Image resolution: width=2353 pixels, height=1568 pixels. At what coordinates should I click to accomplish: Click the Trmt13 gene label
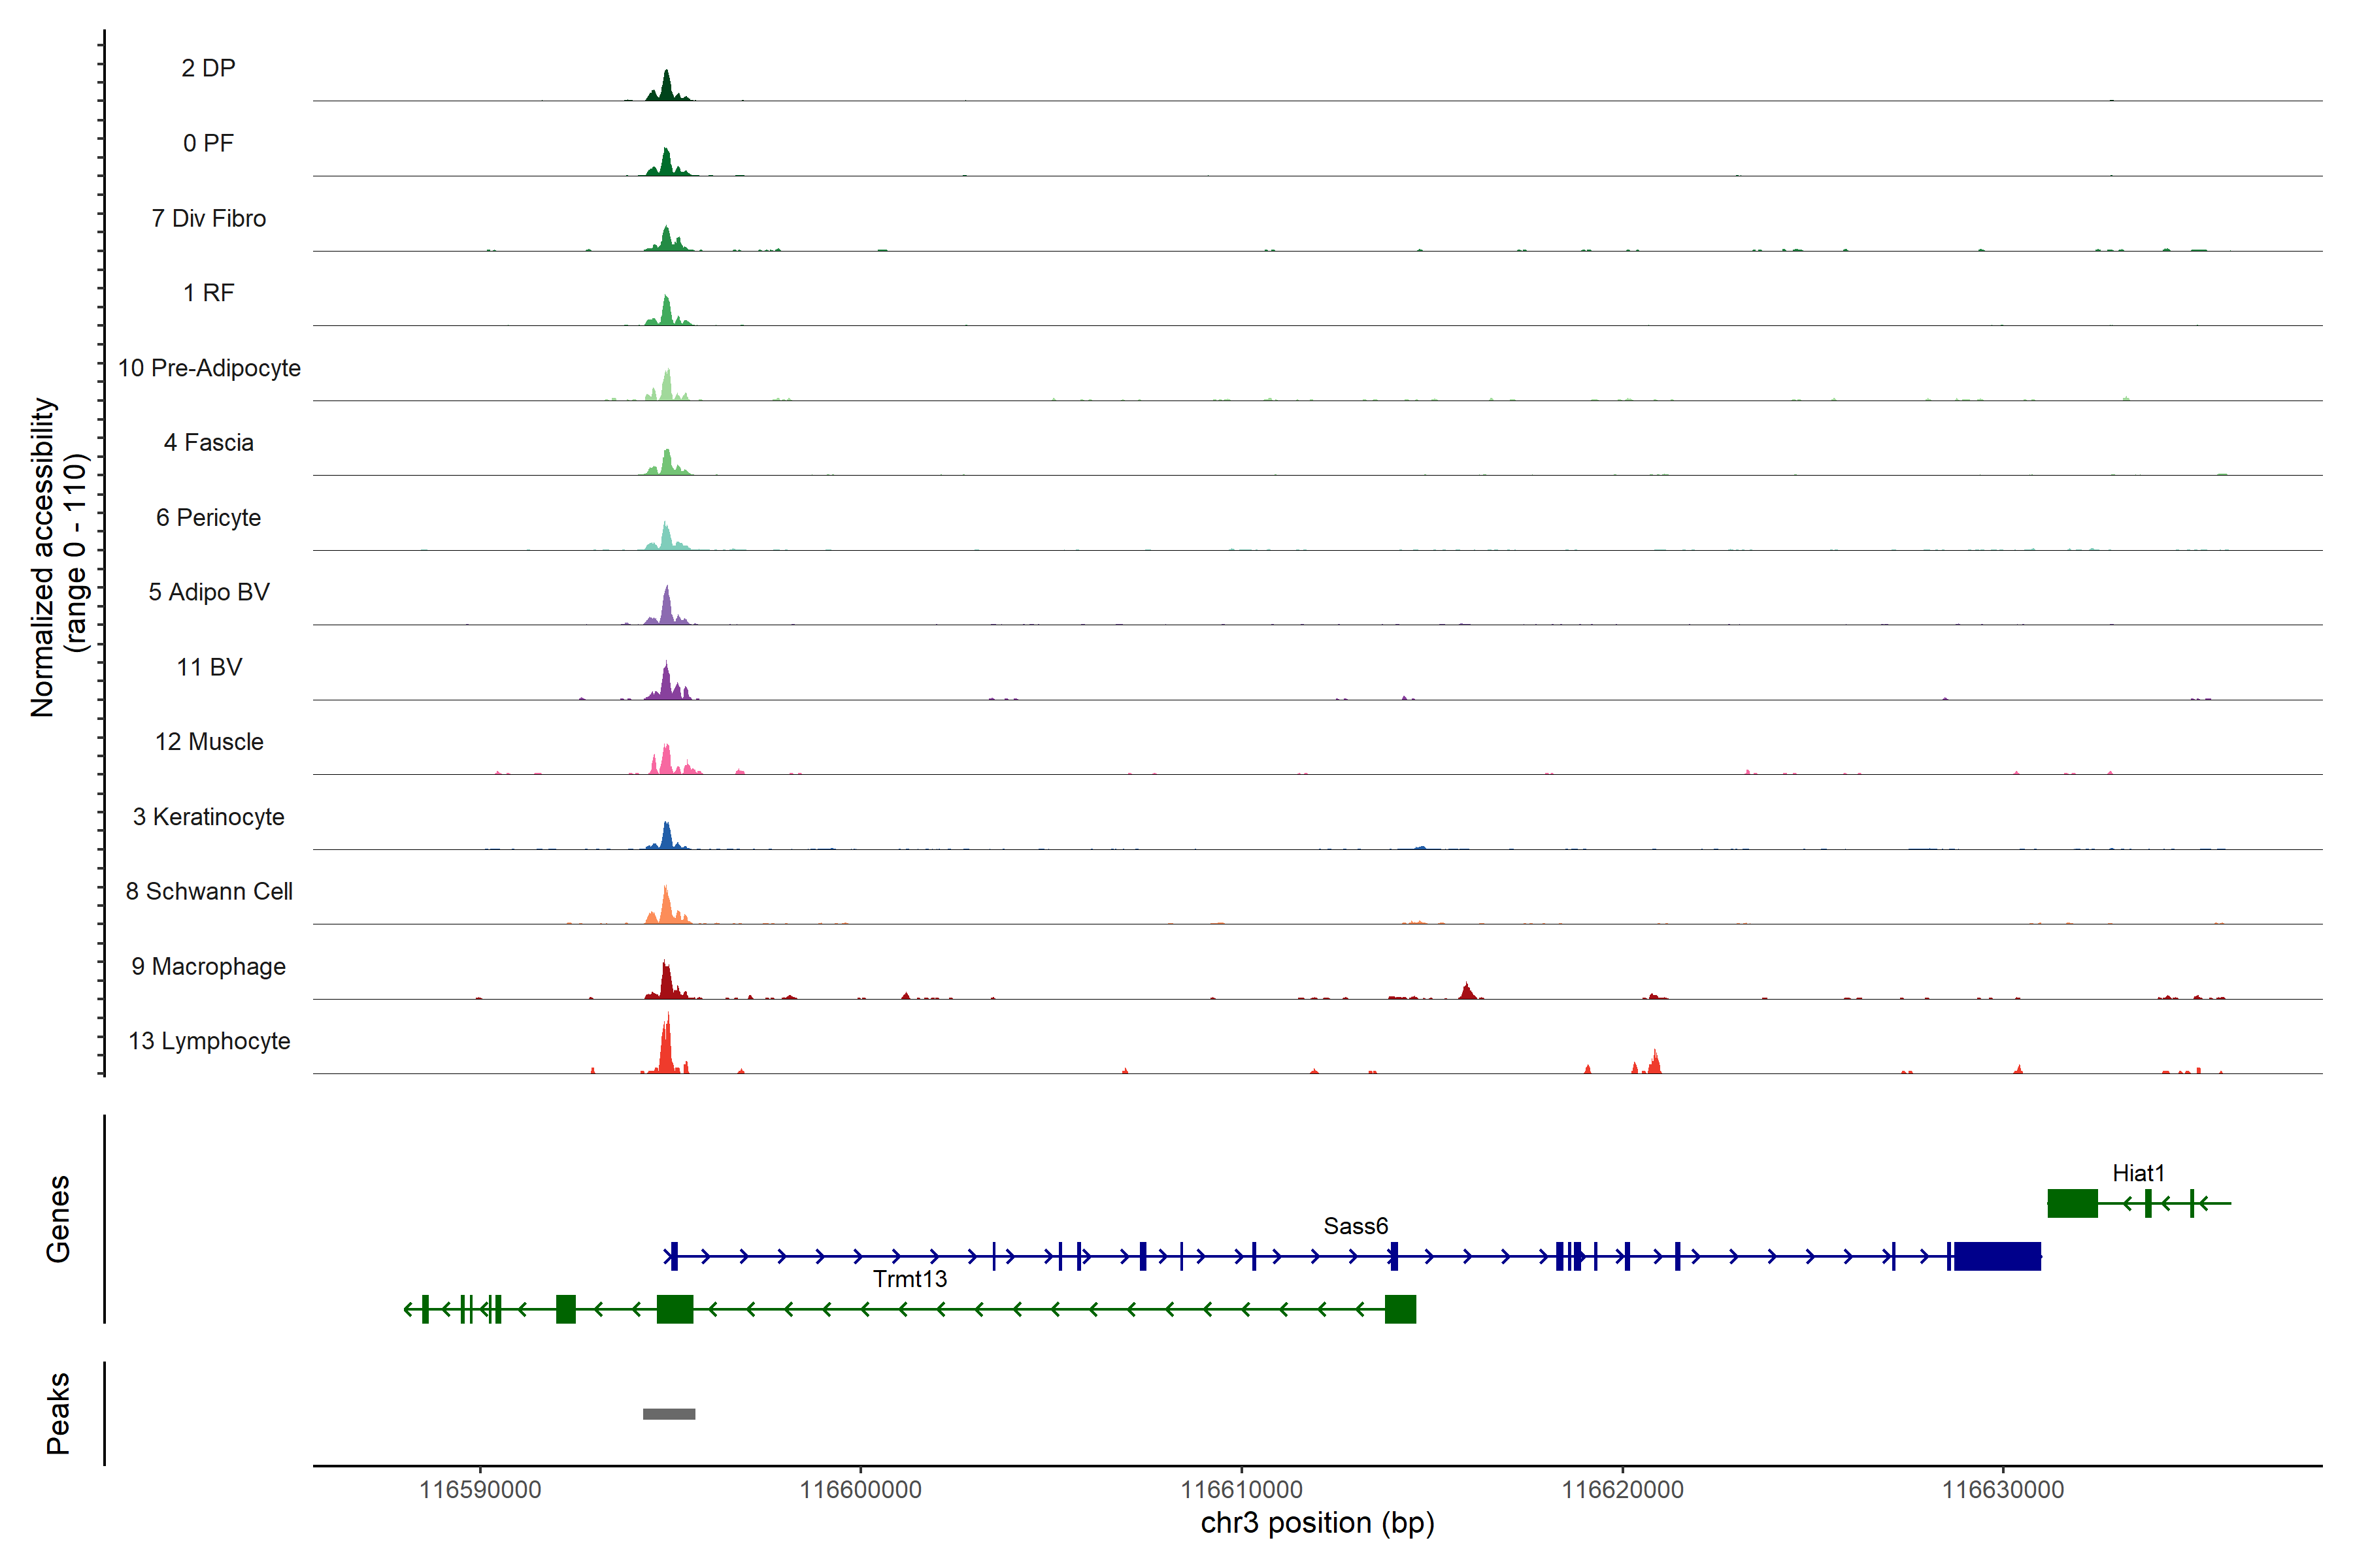pyautogui.click(x=909, y=1278)
